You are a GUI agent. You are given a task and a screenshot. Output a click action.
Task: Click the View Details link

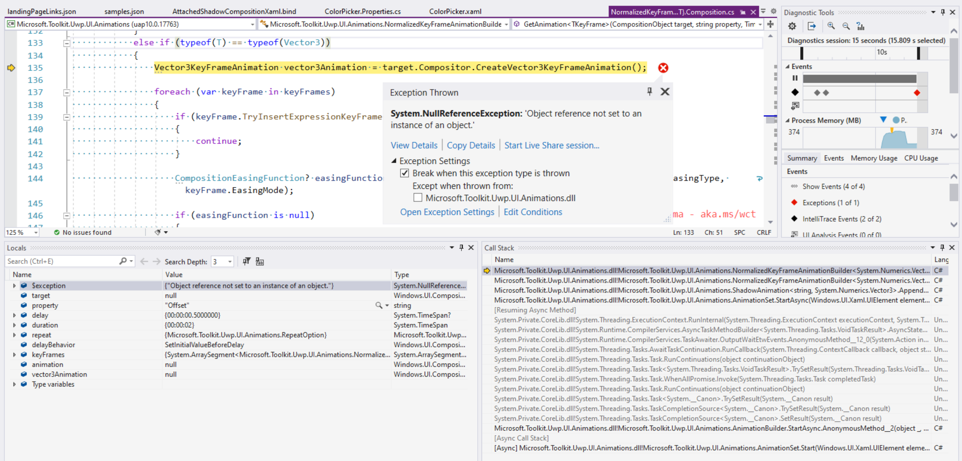[x=413, y=145]
